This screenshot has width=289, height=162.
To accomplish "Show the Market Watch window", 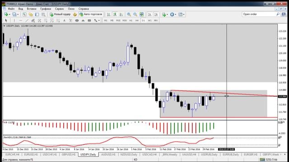I will 24,14.
